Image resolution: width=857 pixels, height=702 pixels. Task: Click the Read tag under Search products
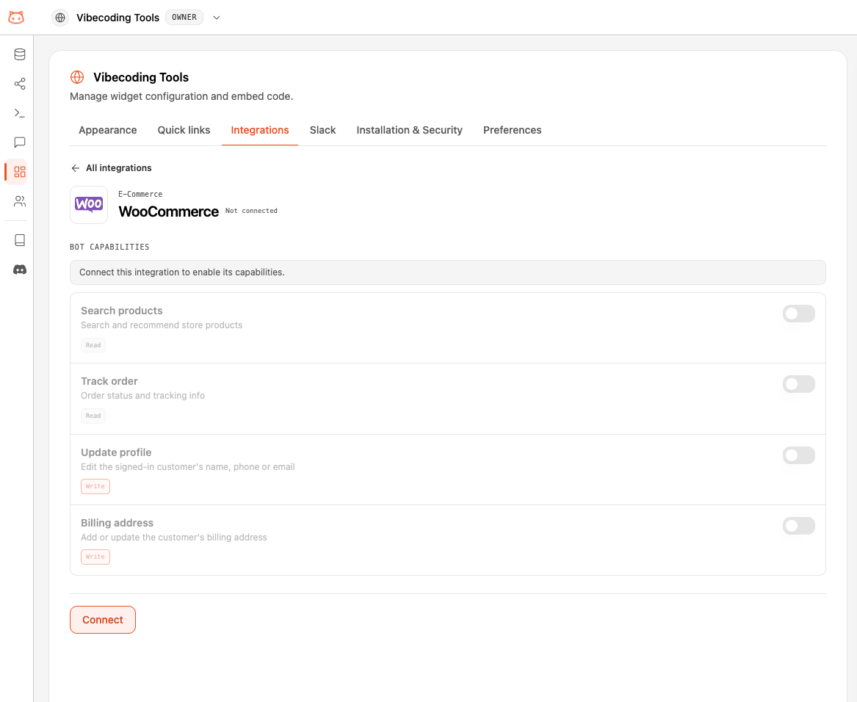point(93,345)
